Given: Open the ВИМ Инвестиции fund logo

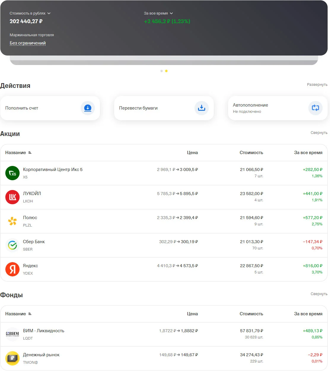Looking at the screenshot, I should tap(12, 334).
